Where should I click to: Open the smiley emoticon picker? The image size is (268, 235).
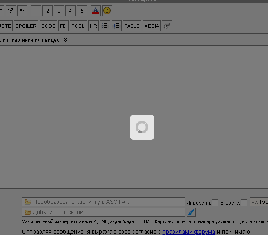click(x=107, y=11)
